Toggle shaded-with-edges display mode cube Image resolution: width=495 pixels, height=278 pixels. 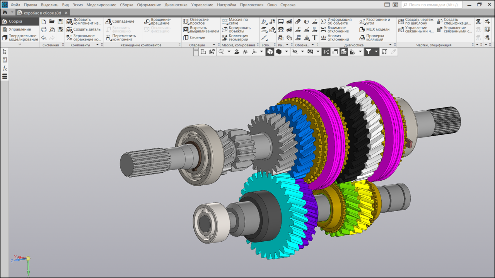pos(270,52)
